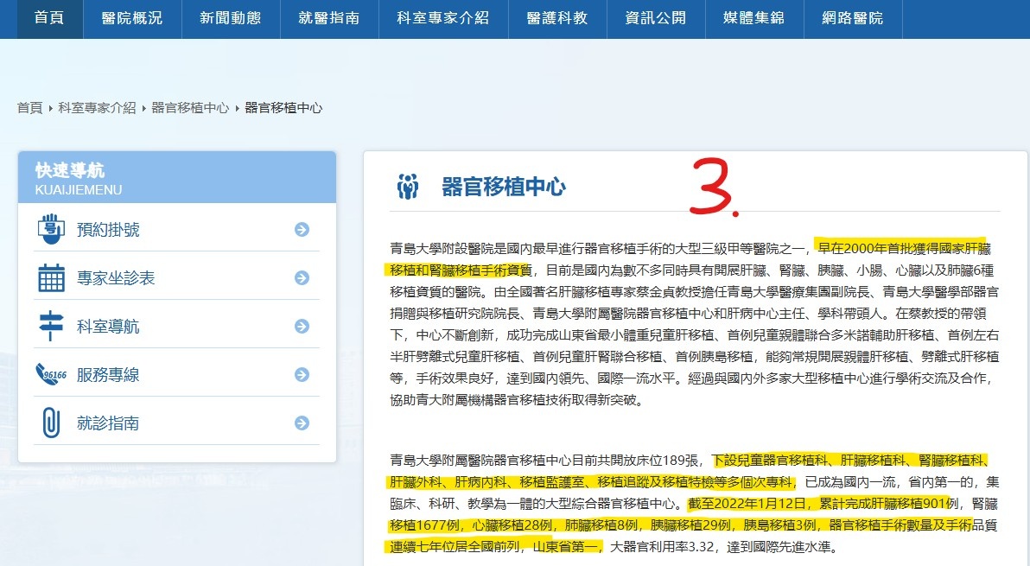
Task: Click the arrow circle in 服務專線 row
Action: tap(302, 374)
